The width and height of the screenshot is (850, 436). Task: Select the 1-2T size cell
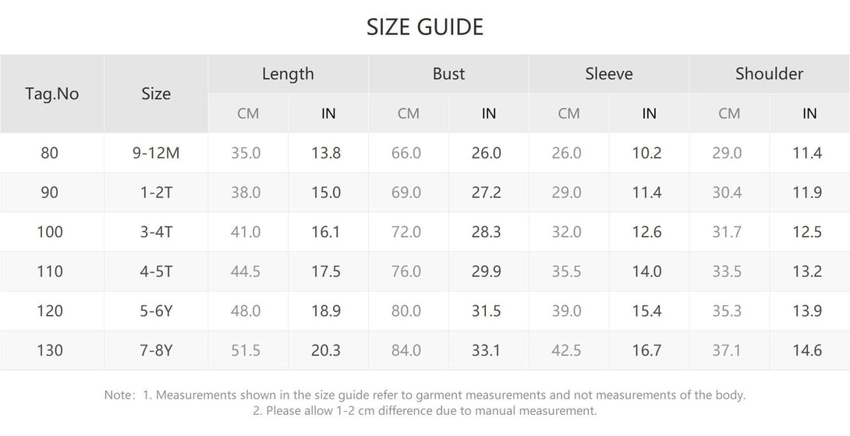coord(156,193)
